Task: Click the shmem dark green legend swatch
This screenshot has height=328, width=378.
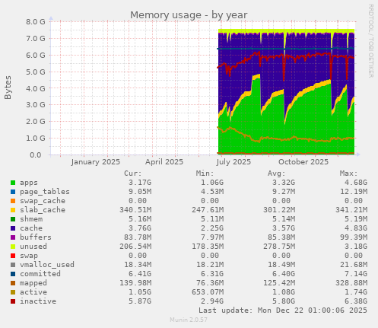Action: pyautogui.click(x=13, y=219)
